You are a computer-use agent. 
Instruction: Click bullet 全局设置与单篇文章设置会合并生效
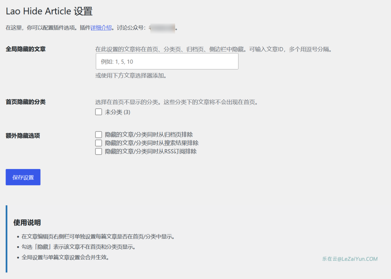click(65, 258)
